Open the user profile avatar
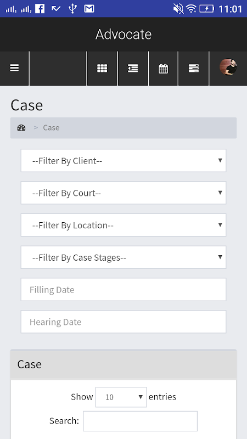The height and width of the screenshot is (439, 247). (228, 67)
